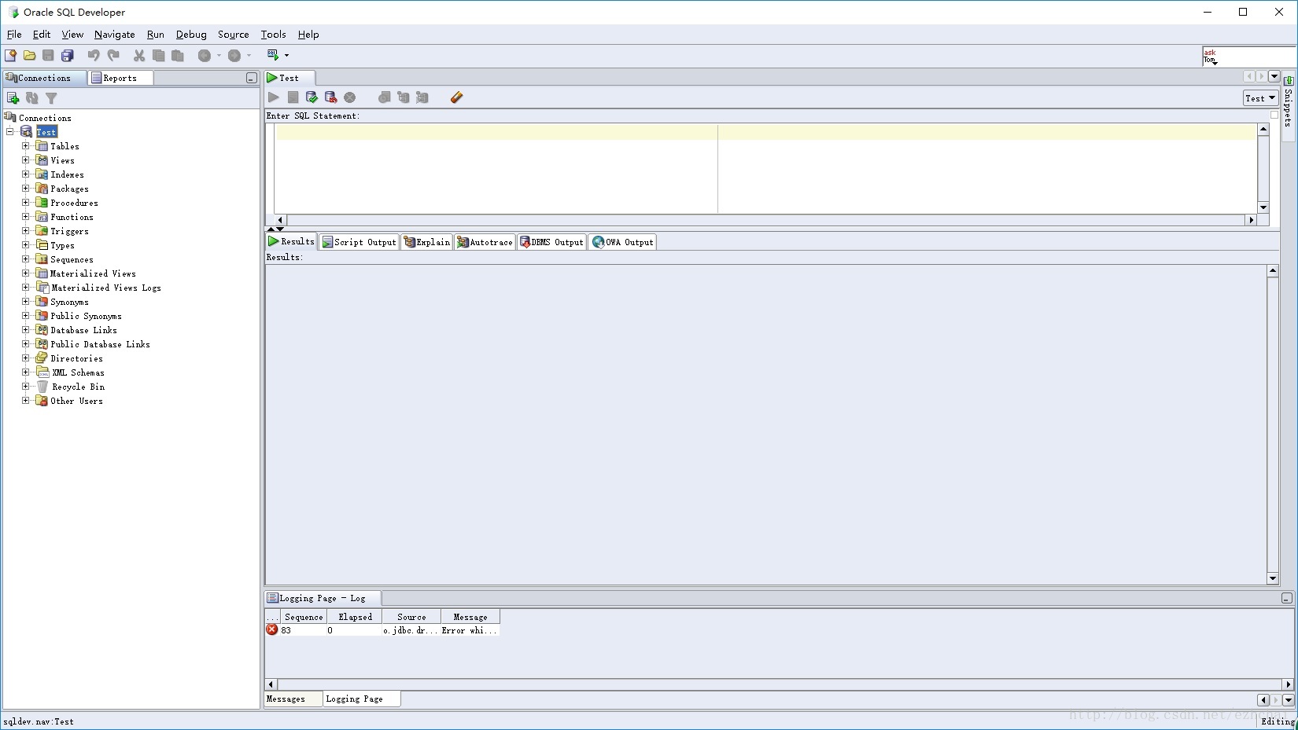Click the Redo arrow icon
Viewport: 1298px width, 730px height.
pyautogui.click(x=113, y=55)
